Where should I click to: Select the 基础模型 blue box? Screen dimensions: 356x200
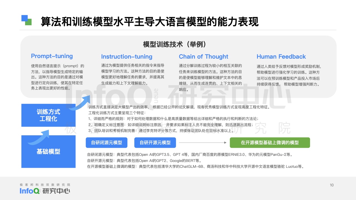click(48, 151)
